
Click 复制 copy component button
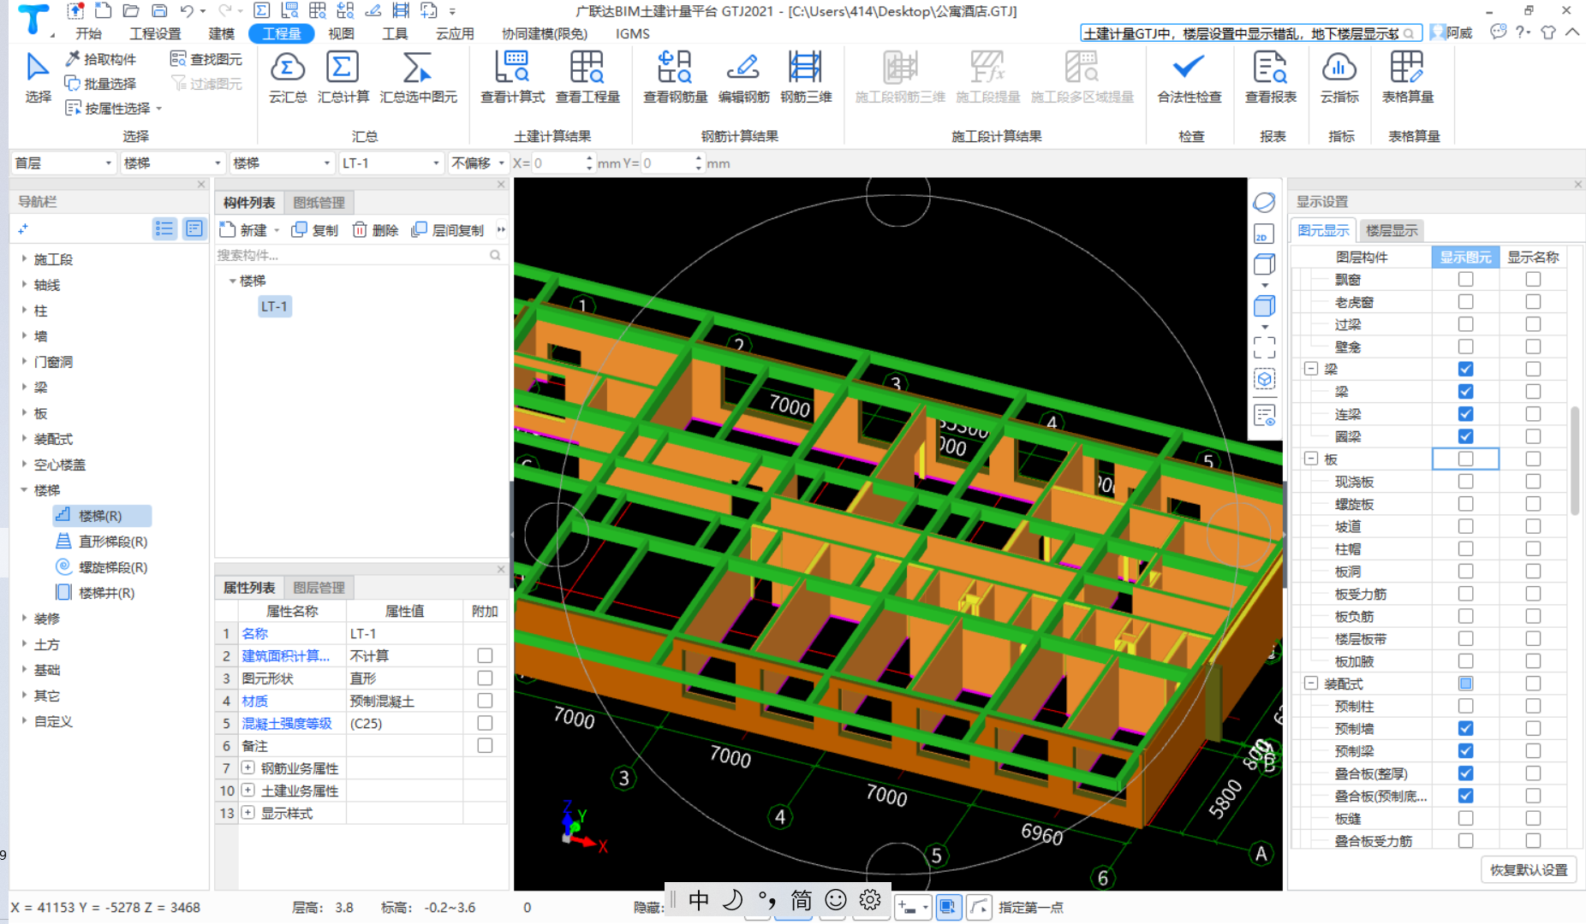(x=314, y=230)
